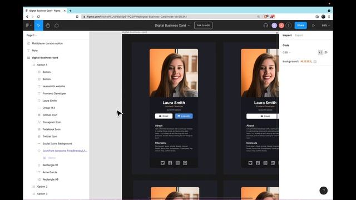Click the Email button on first card
The height and width of the screenshot is (200, 356).
(164, 116)
